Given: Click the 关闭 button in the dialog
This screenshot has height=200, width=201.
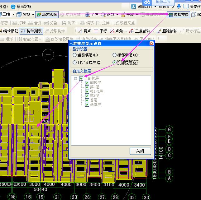Looking at the screenshot, I should (140, 151).
